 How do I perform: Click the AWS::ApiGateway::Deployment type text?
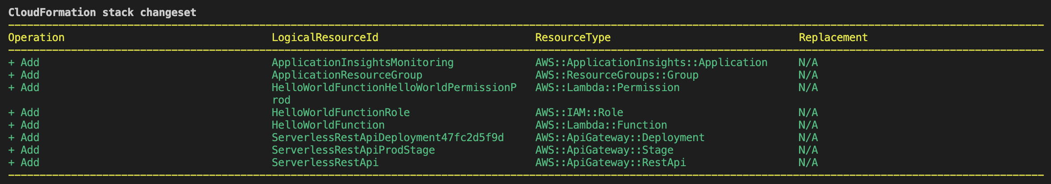pyautogui.click(x=620, y=138)
